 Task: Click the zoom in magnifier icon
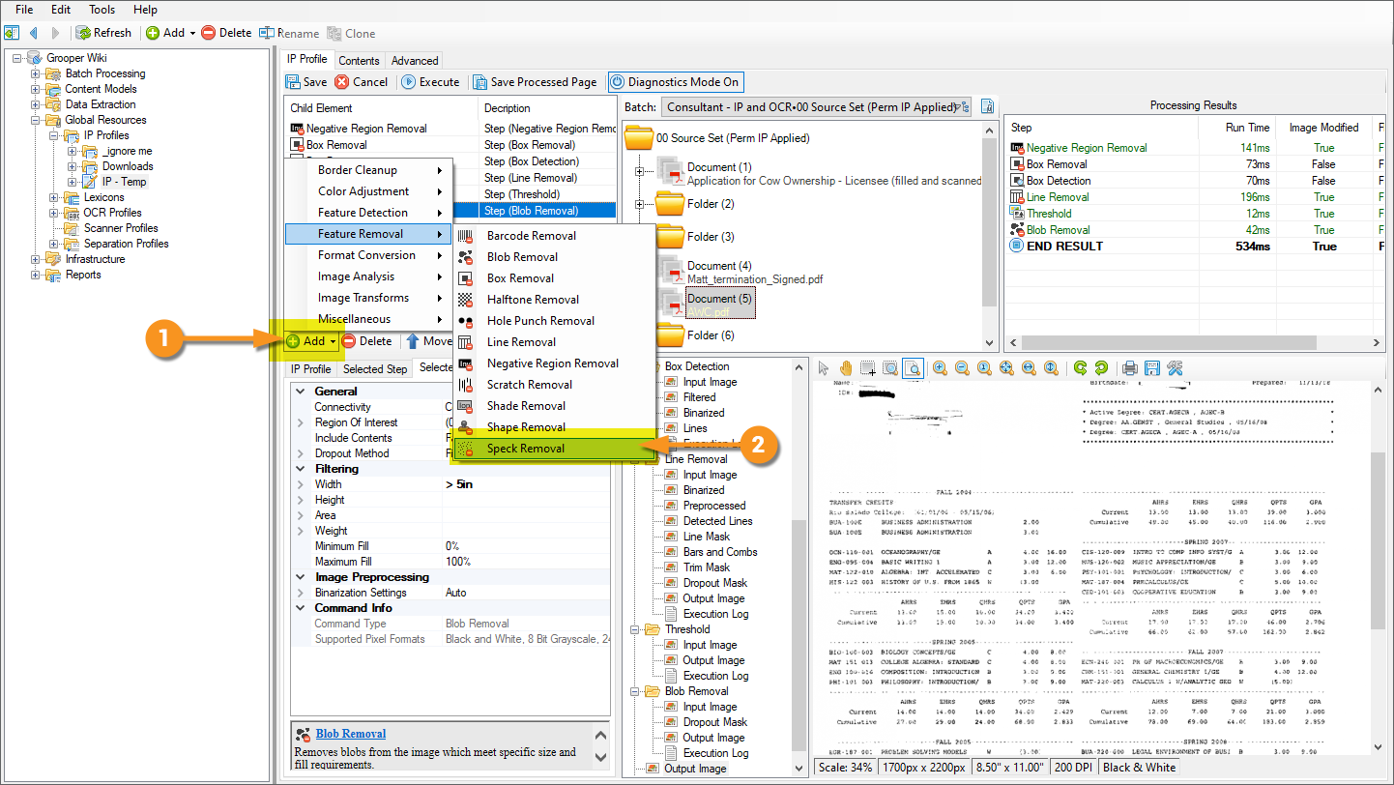coord(941,367)
